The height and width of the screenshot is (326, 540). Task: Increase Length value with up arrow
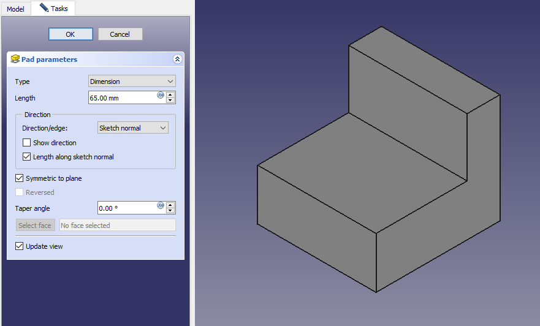[171, 95]
